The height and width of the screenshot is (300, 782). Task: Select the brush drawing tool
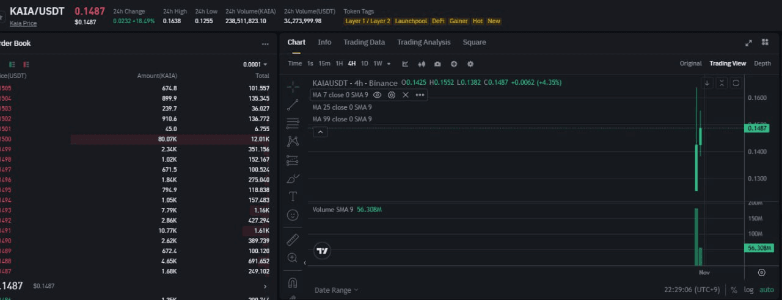click(293, 179)
